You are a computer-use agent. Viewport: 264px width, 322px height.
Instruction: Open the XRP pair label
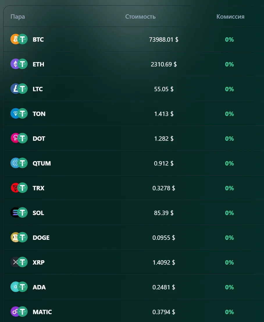39,262
